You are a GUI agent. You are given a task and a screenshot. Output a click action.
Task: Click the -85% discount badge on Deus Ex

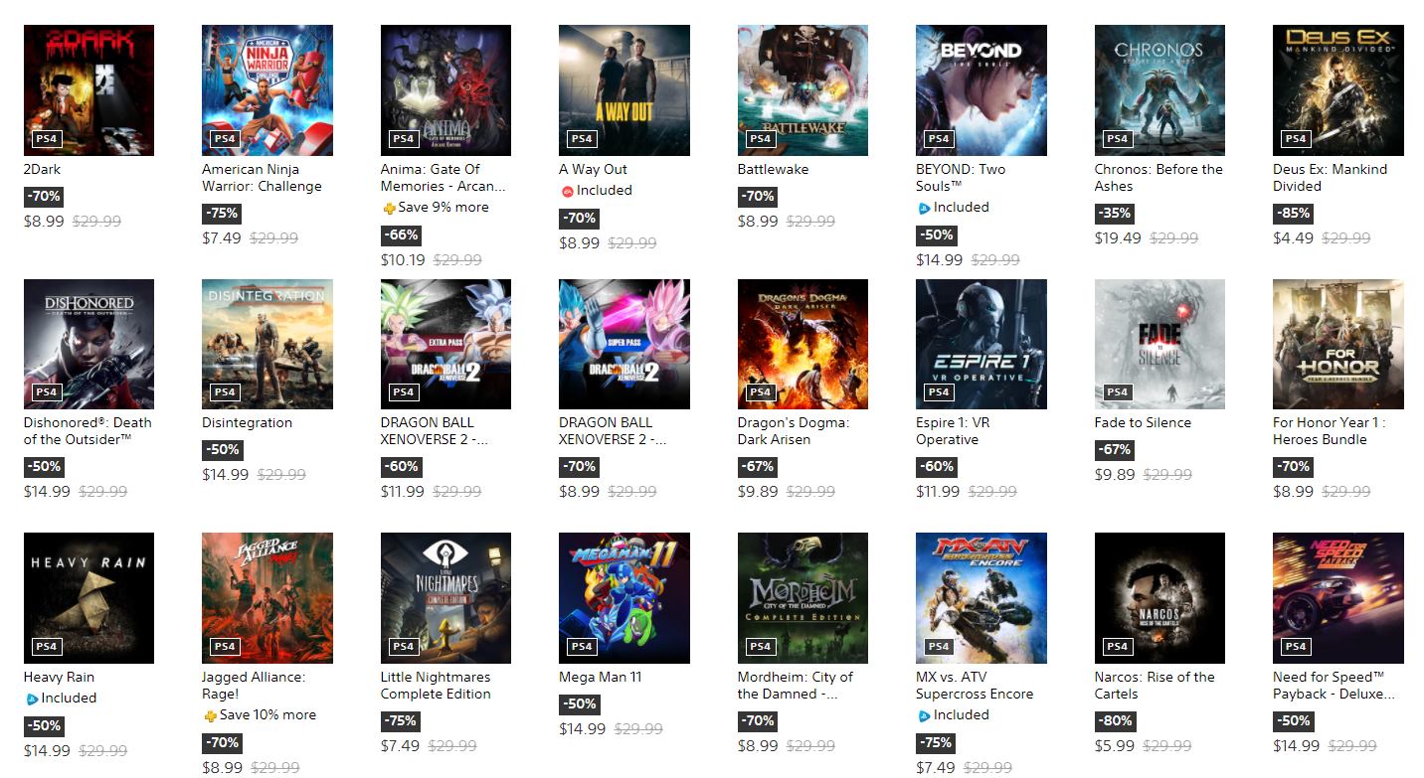click(1293, 213)
